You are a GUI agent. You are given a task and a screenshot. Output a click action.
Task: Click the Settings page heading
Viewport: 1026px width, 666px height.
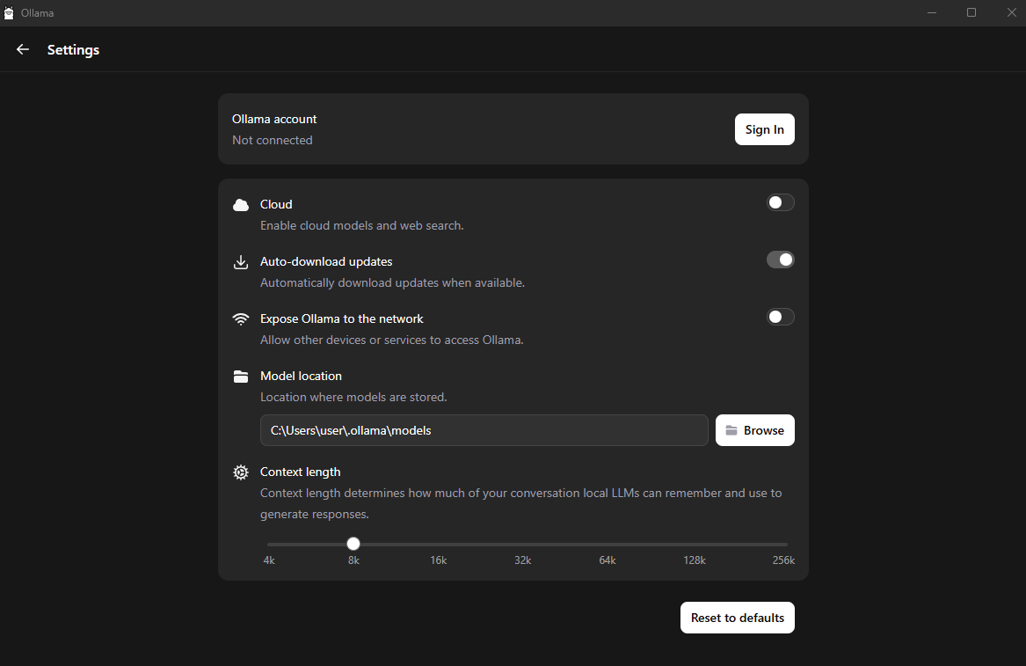coord(73,50)
